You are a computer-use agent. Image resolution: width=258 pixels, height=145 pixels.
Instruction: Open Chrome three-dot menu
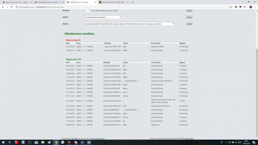coord(255,7)
